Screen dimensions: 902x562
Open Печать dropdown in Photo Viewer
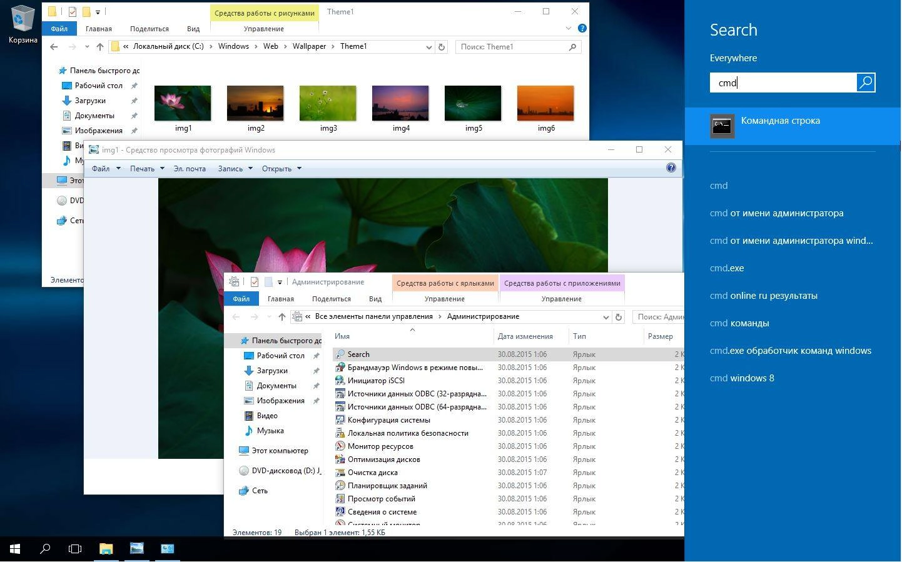click(147, 168)
